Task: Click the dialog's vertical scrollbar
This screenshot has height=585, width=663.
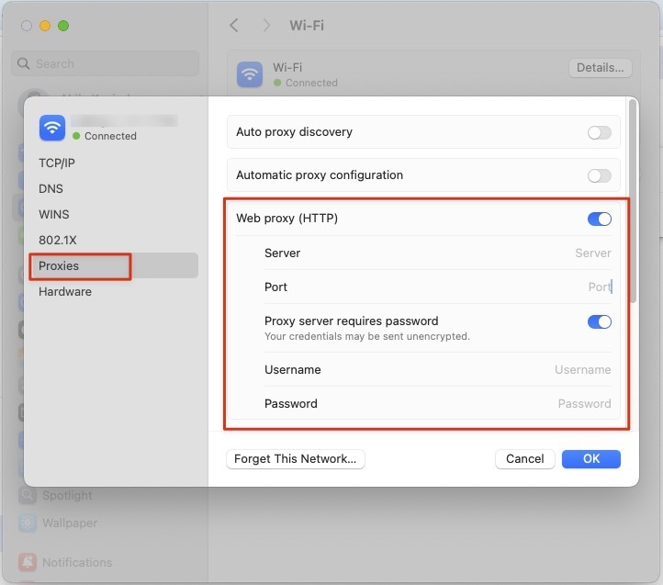Action: point(633,201)
